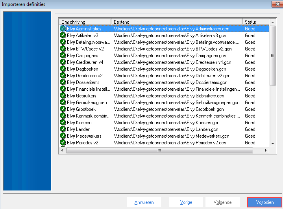The image size is (283, 209).
Task: Select the Elvy Debiteuren v2 description
Action: 85,76
